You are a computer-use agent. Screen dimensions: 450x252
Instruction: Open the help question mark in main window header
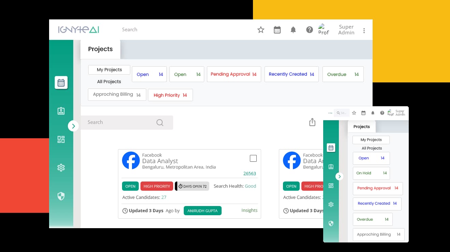(310, 30)
